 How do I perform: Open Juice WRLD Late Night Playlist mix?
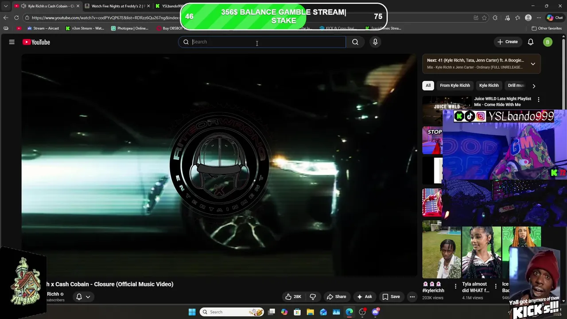(502, 101)
